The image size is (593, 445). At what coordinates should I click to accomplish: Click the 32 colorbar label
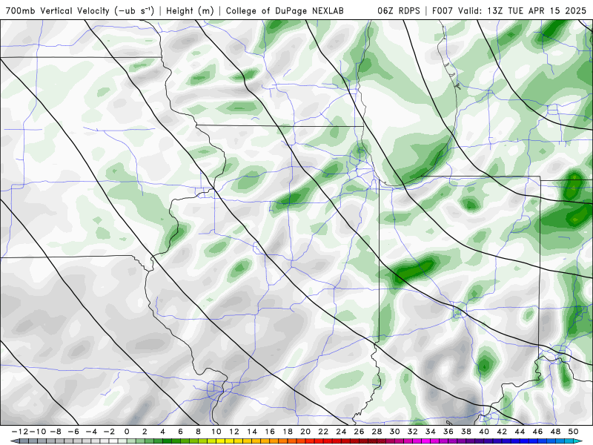click(413, 432)
